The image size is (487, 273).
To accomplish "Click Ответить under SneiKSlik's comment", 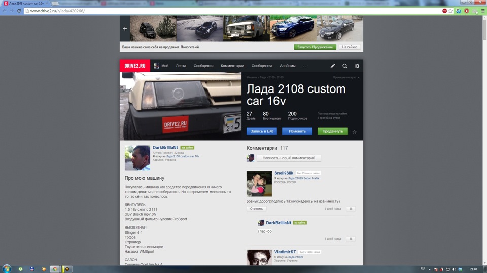I will (x=256, y=209).
